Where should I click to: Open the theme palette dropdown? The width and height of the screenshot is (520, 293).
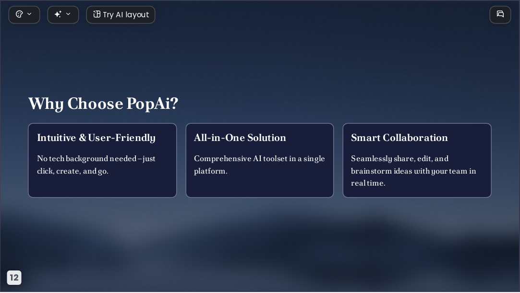24,14
